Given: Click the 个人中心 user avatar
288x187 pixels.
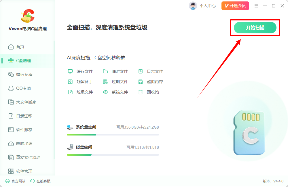Looking at the screenshot, I should tap(193, 6).
